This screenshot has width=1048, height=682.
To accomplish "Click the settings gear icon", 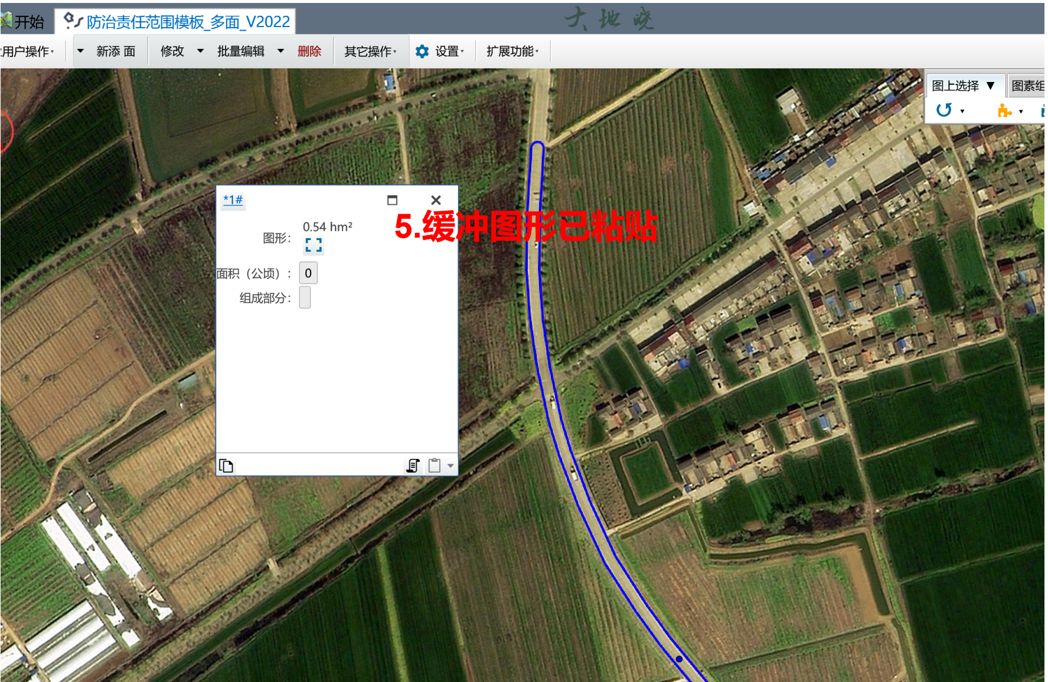I will pyautogui.click(x=422, y=52).
